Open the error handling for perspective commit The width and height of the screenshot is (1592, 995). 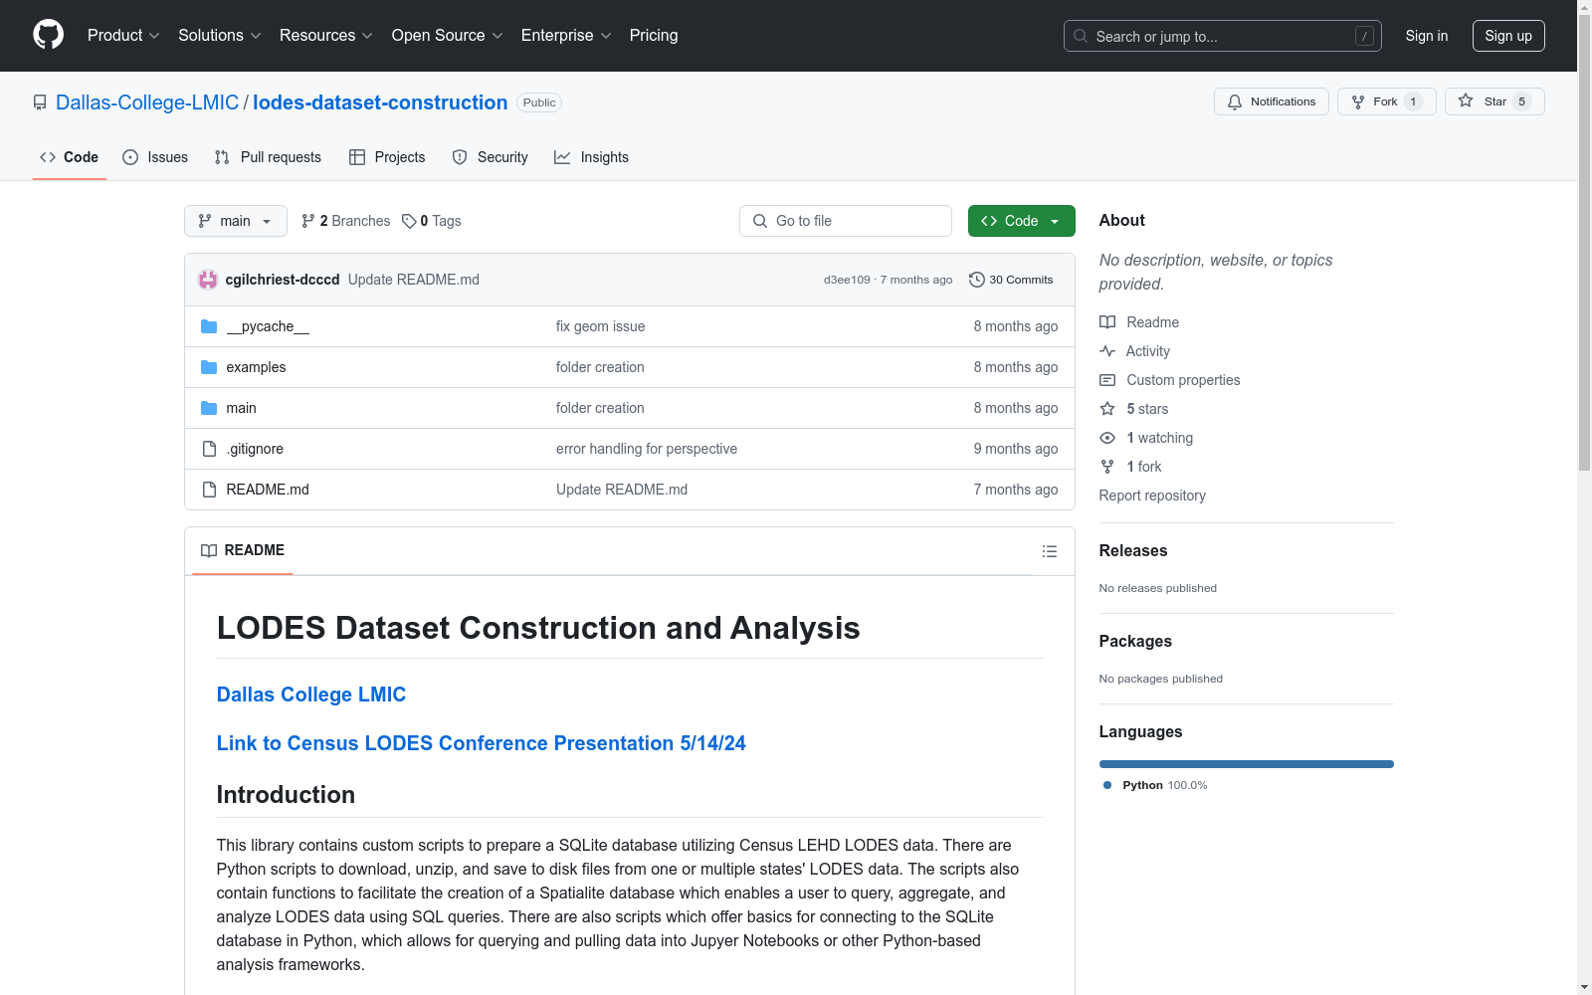[647, 449]
